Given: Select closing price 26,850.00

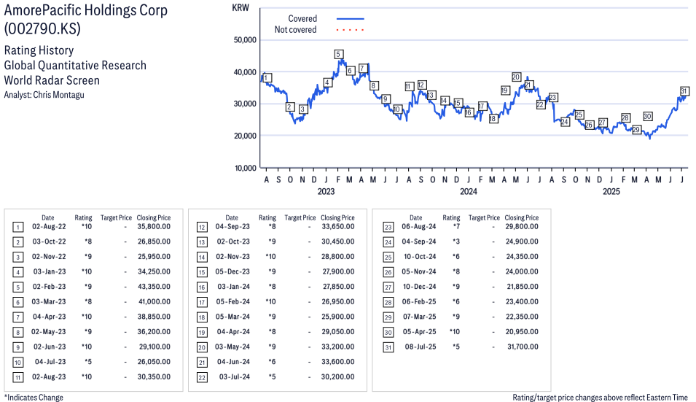Looking at the screenshot, I should coord(154,241).
